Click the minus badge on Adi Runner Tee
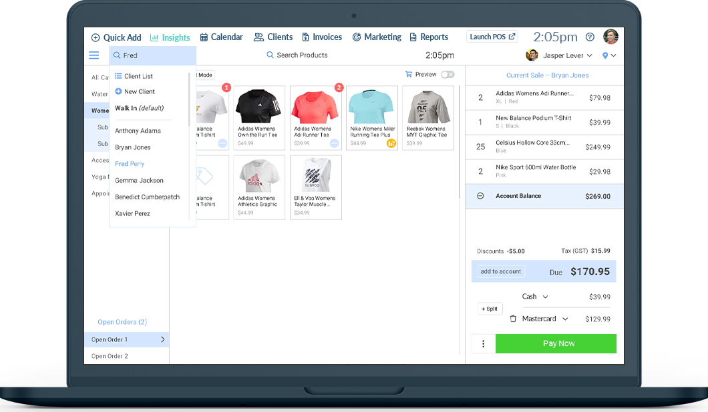The height and width of the screenshot is (412, 708). [x=334, y=143]
